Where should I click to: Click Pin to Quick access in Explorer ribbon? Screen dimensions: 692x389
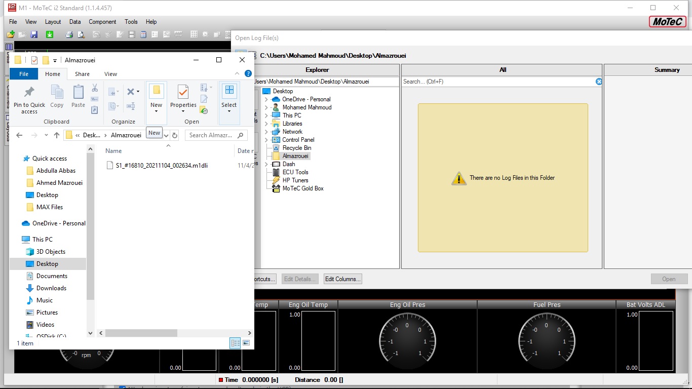(x=29, y=99)
